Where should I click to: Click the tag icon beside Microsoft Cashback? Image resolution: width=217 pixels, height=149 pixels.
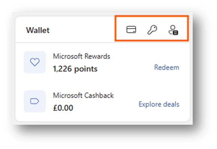pos(34,101)
